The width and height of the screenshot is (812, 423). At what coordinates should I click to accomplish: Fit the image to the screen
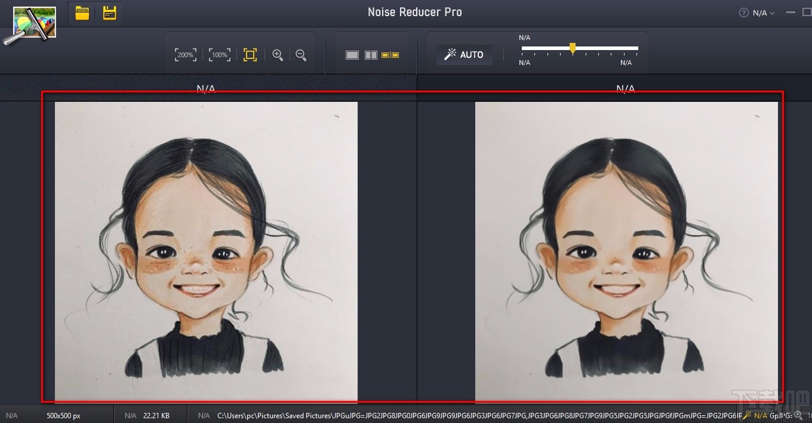coord(250,55)
